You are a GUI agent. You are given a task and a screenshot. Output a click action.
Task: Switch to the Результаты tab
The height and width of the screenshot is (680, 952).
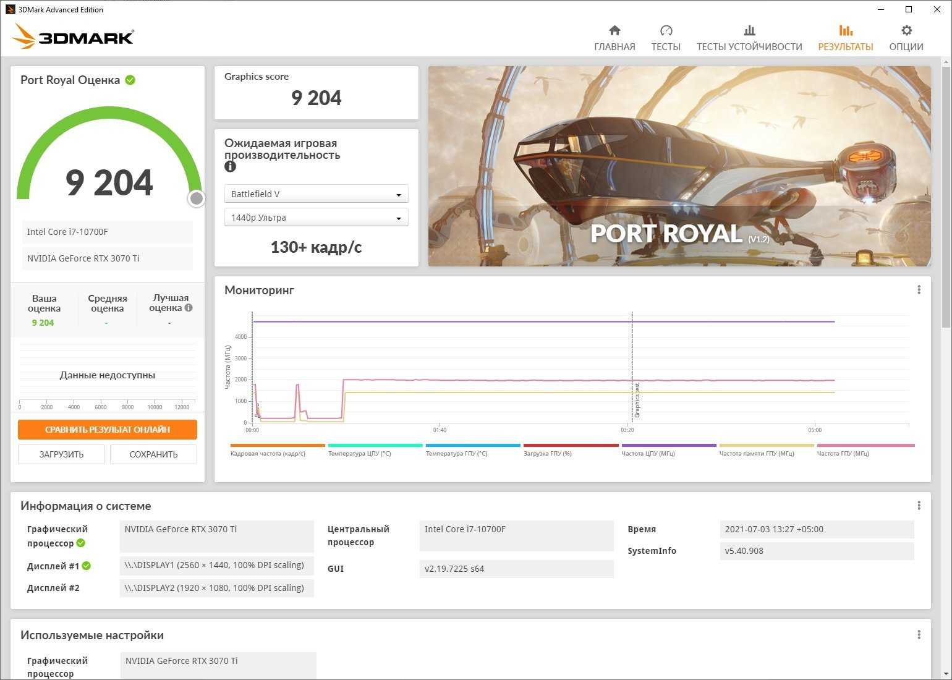845,38
